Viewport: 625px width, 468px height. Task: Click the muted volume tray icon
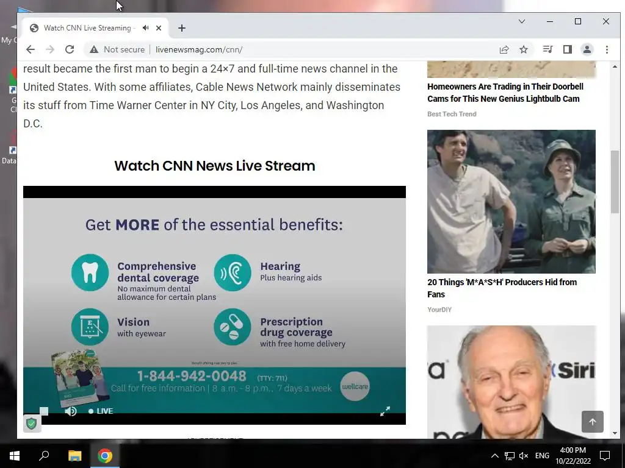click(x=524, y=456)
